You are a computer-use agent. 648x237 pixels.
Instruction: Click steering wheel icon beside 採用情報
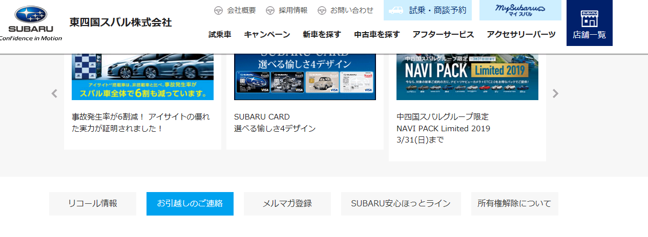270,10
